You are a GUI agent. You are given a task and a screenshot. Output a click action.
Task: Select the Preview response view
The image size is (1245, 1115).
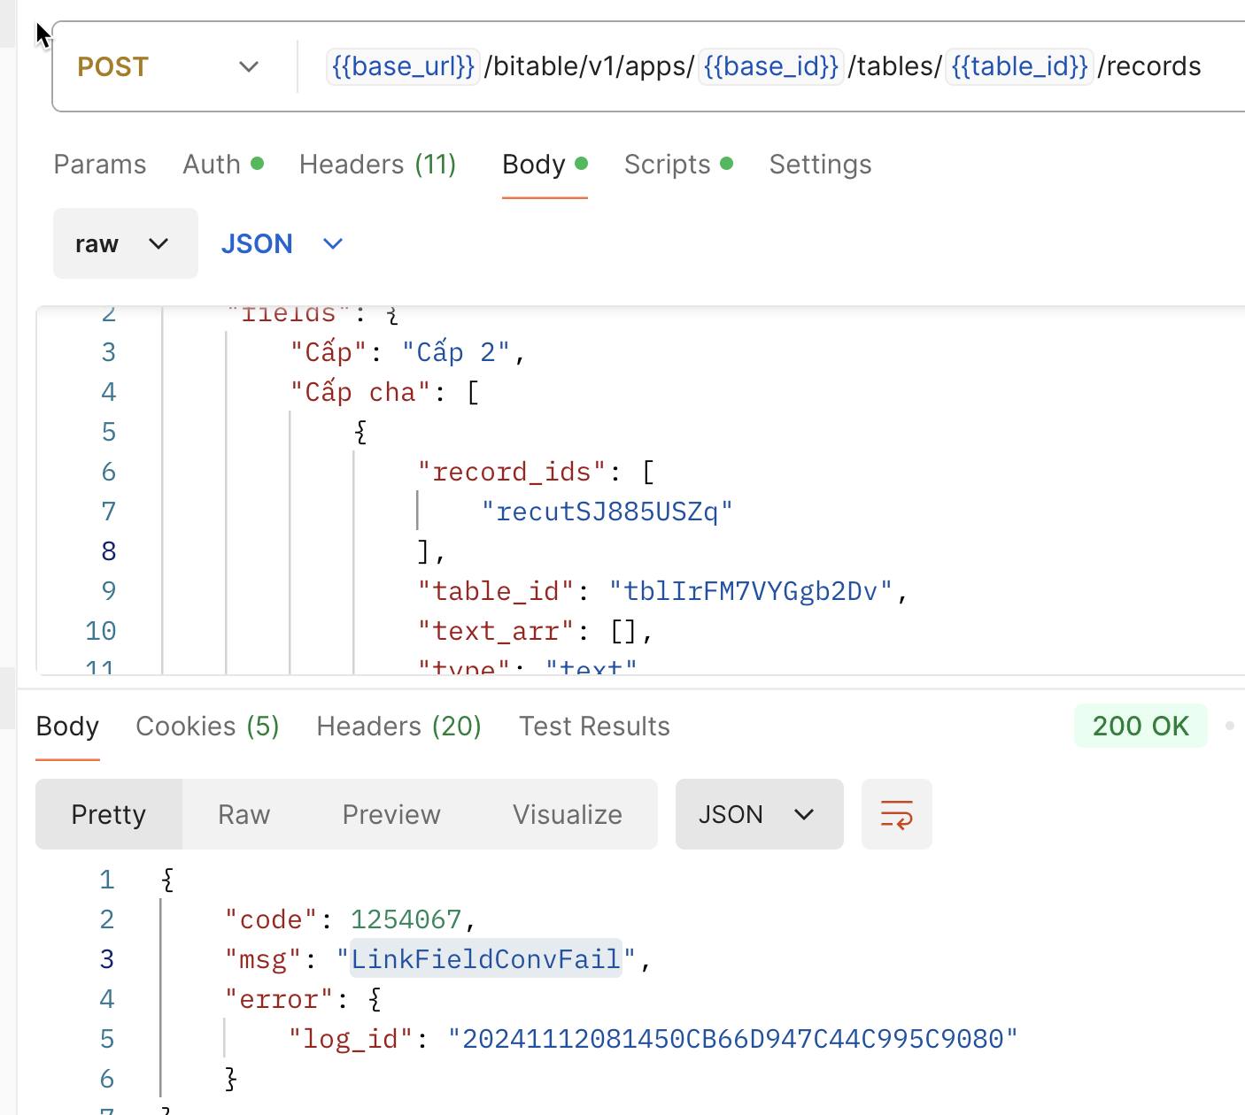(x=391, y=814)
